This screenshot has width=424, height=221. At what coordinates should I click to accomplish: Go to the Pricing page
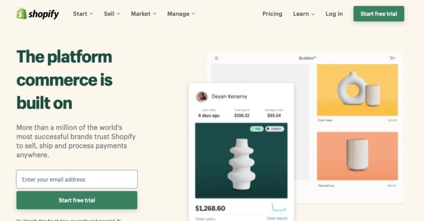click(x=272, y=14)
